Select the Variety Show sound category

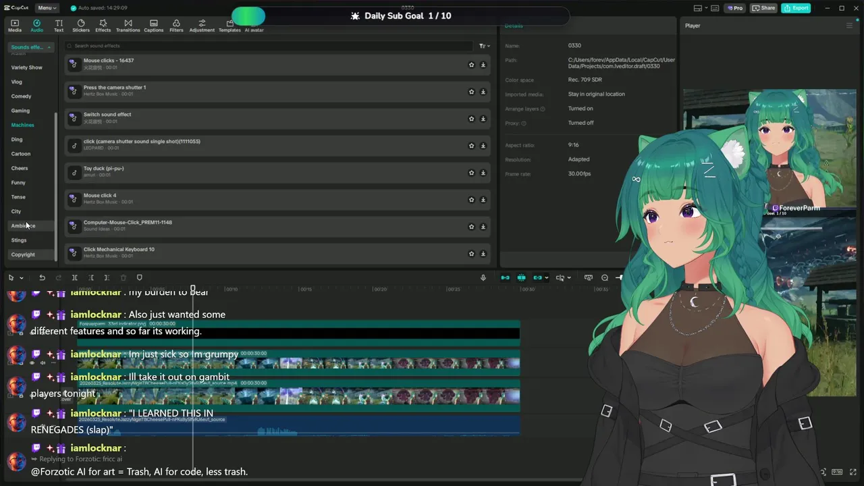[26, 67]
